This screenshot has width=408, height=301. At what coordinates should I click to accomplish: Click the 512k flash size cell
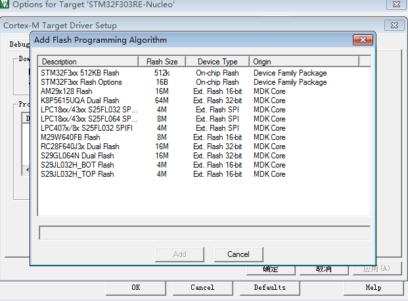point(162,73)
